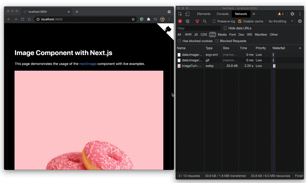Activate DevTools inspect element picker

pos(180,14)
